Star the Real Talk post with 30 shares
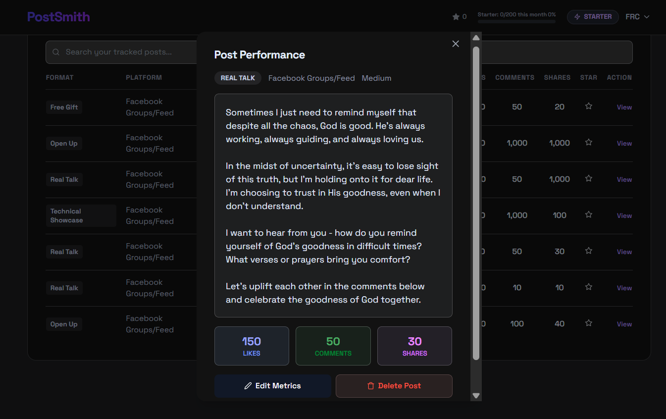Viewport: 666px width, 419px height. tap(589, 251)
